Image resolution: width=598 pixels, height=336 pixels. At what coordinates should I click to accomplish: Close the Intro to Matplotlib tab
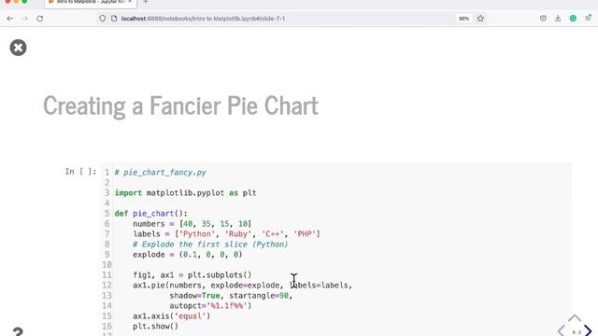pyautogui.click(x=130, y=2)
